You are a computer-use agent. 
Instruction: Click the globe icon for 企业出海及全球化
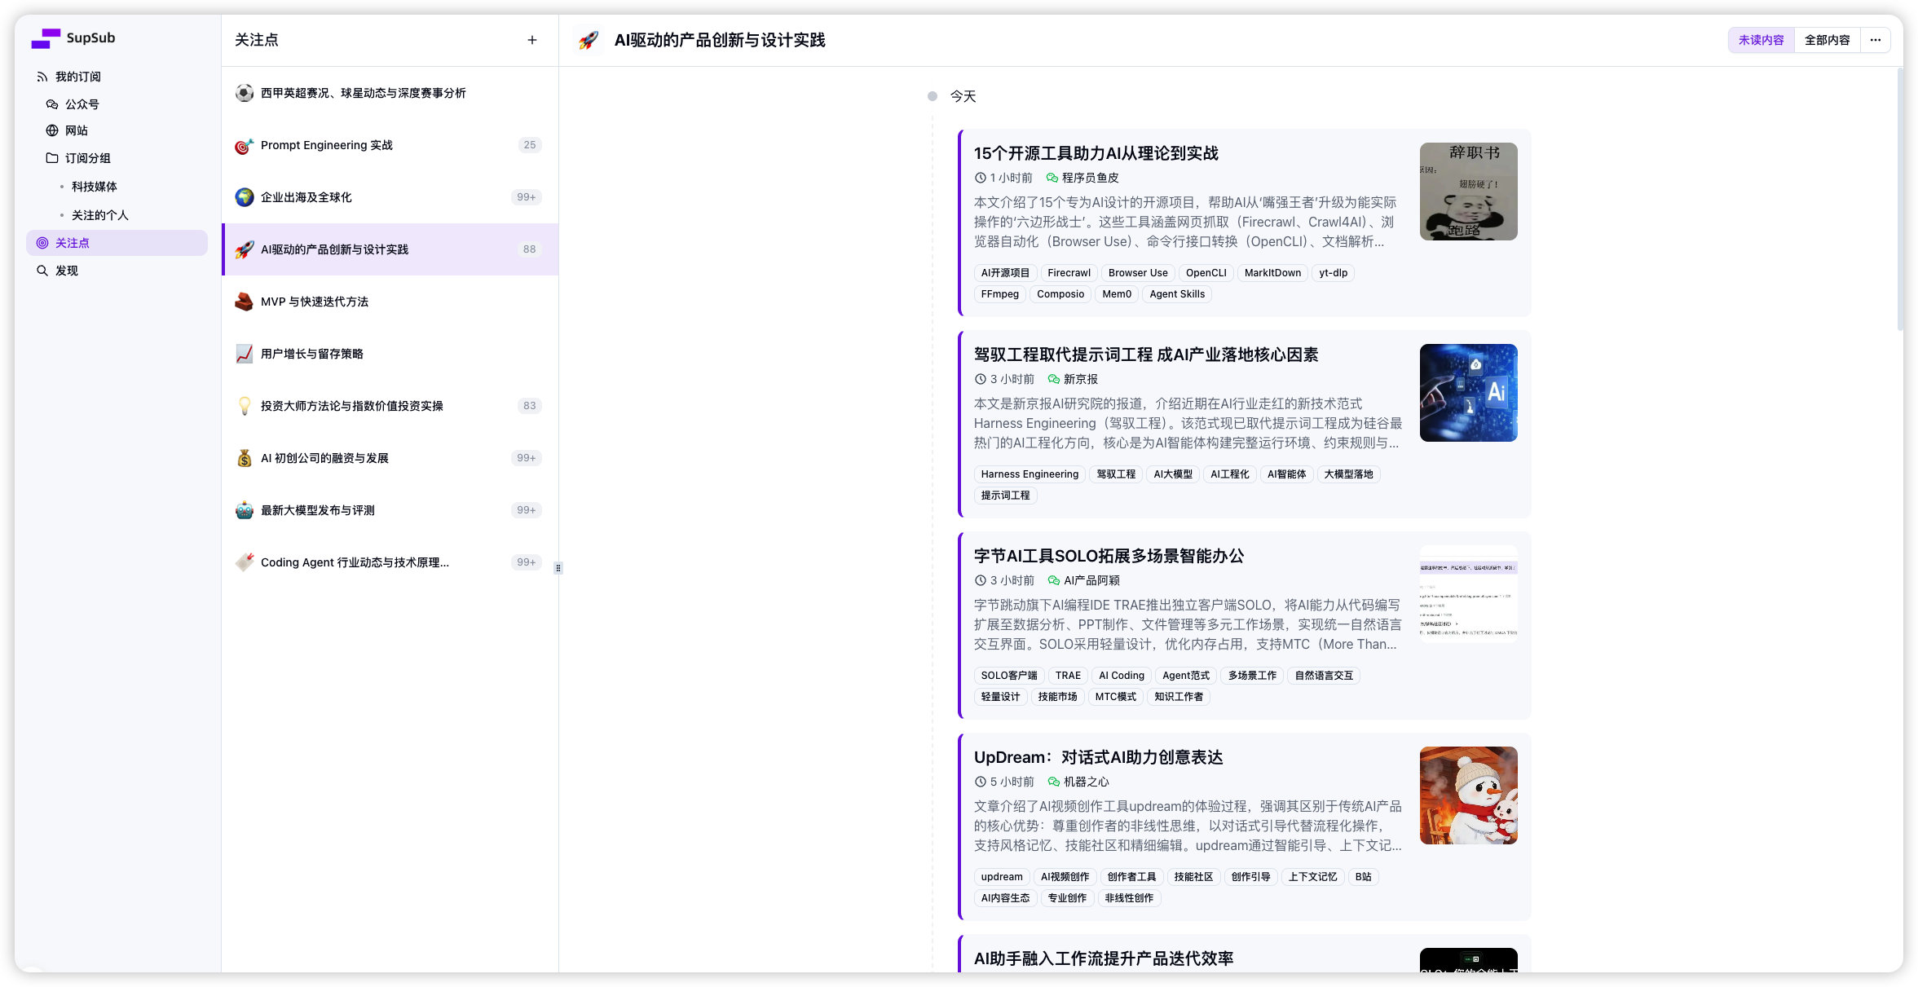(x=245, y=197)
